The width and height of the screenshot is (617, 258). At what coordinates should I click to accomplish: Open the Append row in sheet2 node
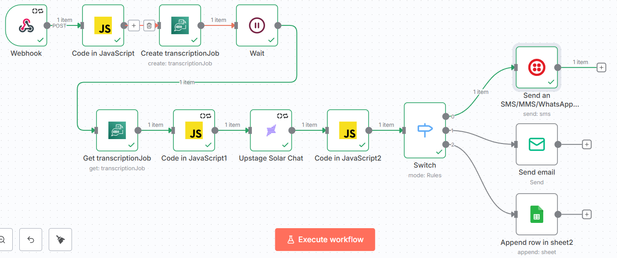click(x=536, y=214)
